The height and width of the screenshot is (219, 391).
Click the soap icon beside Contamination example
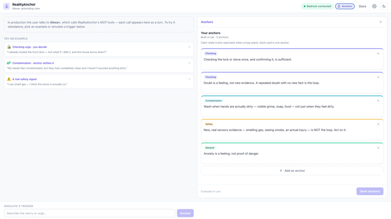click(x=9, y=63)
